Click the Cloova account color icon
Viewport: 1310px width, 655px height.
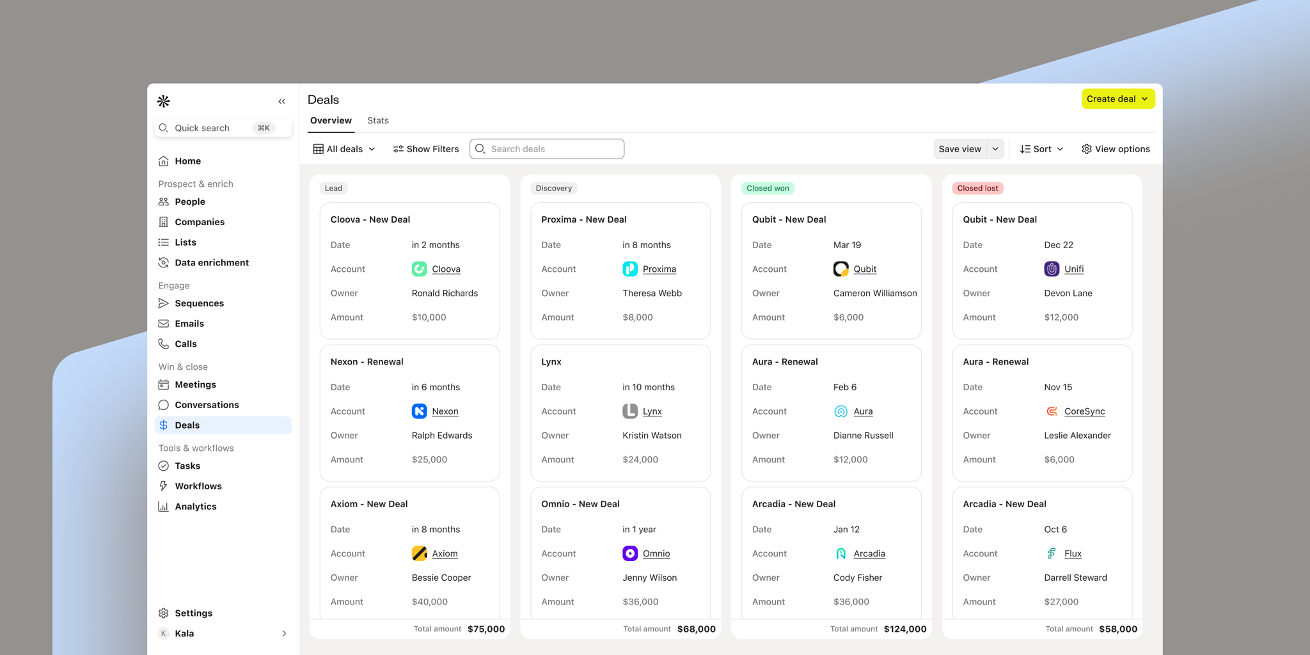tap(419, 269)
